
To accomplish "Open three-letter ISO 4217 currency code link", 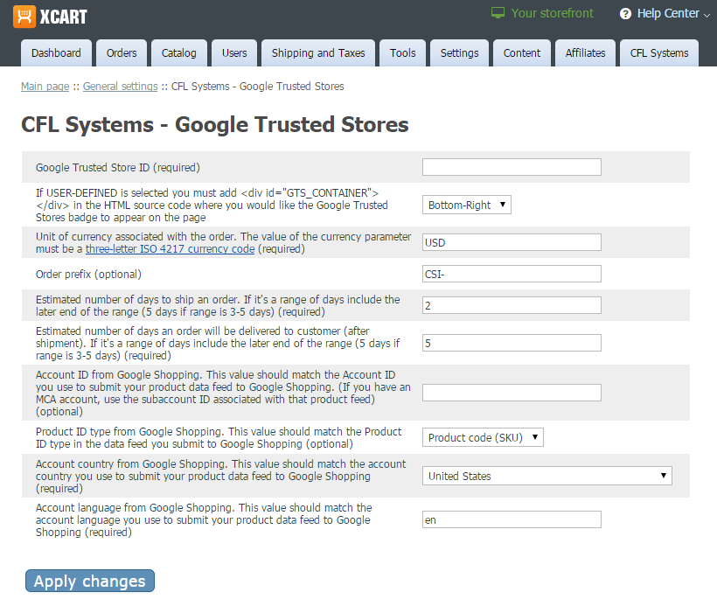I will [x=171, y=249].
